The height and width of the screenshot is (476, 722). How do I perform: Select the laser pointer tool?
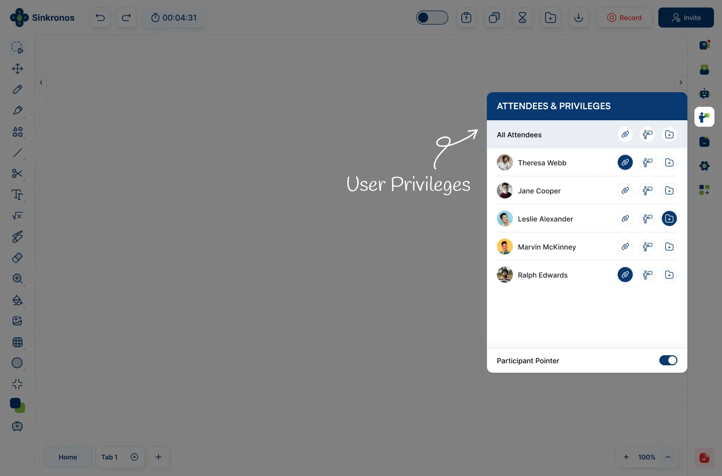(18, 236)
